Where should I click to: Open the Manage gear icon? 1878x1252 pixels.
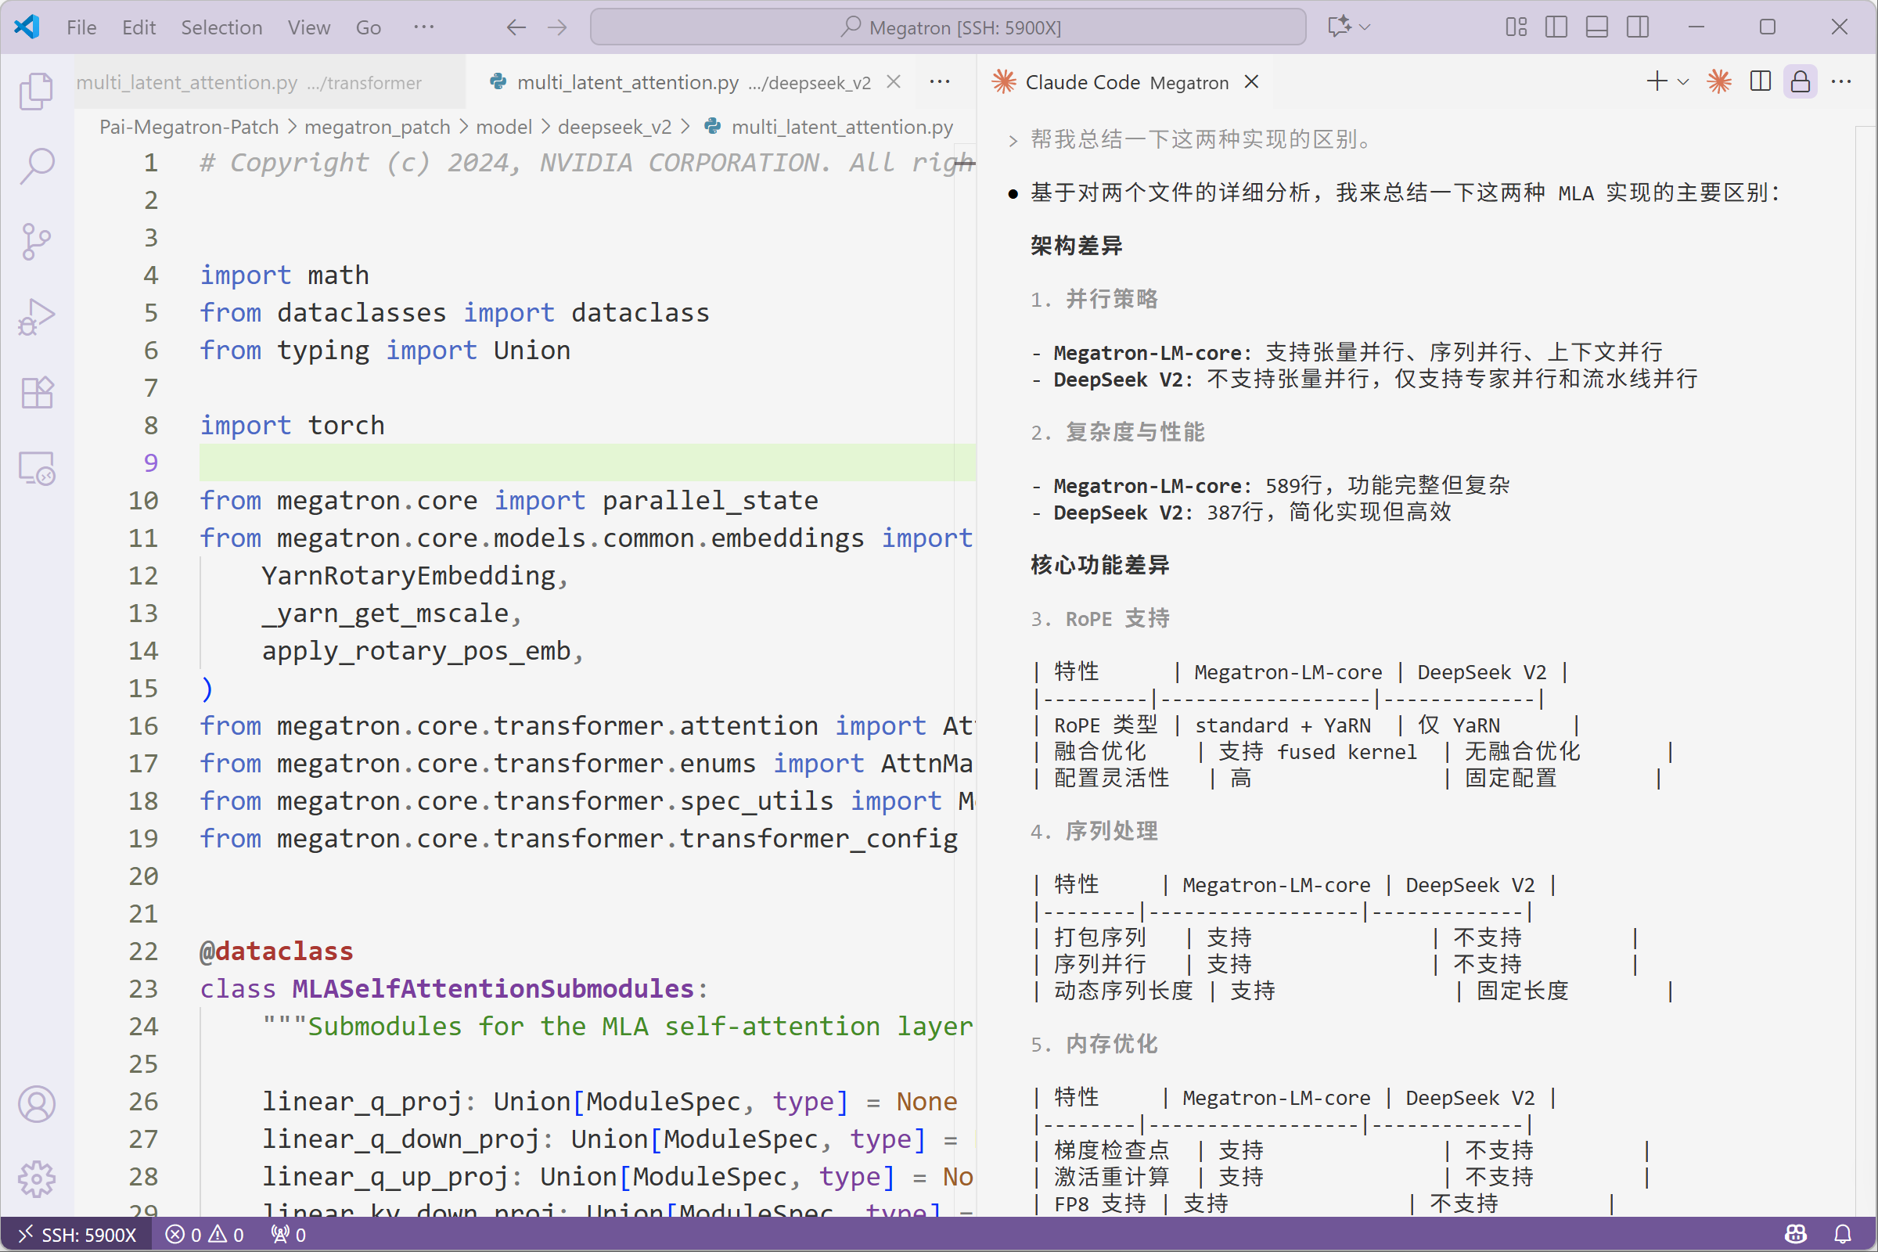(37, 1178)
